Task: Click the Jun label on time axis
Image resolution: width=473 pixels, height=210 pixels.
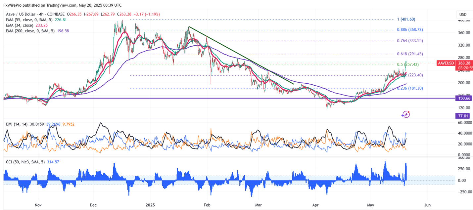Action: coord(427,205)
